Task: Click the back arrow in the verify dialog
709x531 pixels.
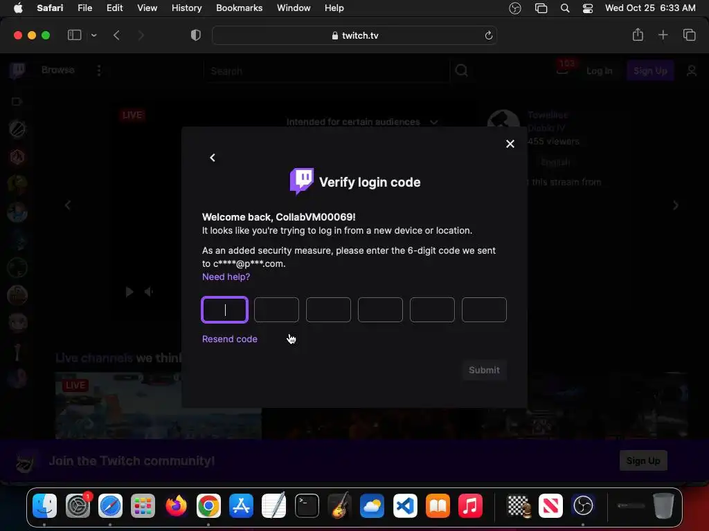Action: pos(213,158)
